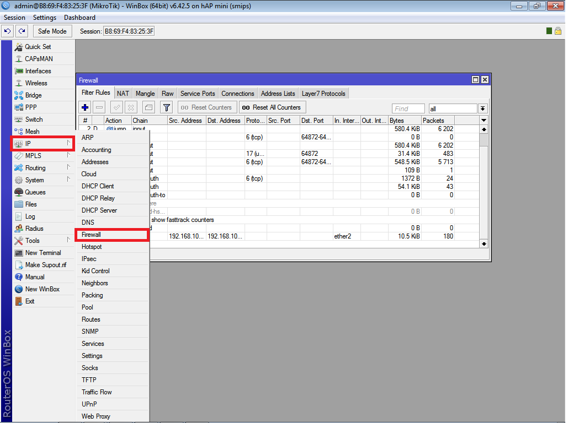568x423 pixels.
Task: Open New Terminal from sidebar
Action: pyautogui.click(x=44, y=253)
